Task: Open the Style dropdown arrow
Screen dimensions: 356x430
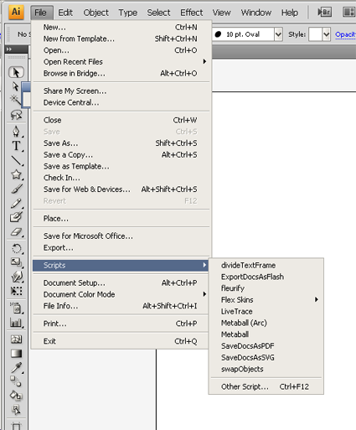Action: coord(327,34)
